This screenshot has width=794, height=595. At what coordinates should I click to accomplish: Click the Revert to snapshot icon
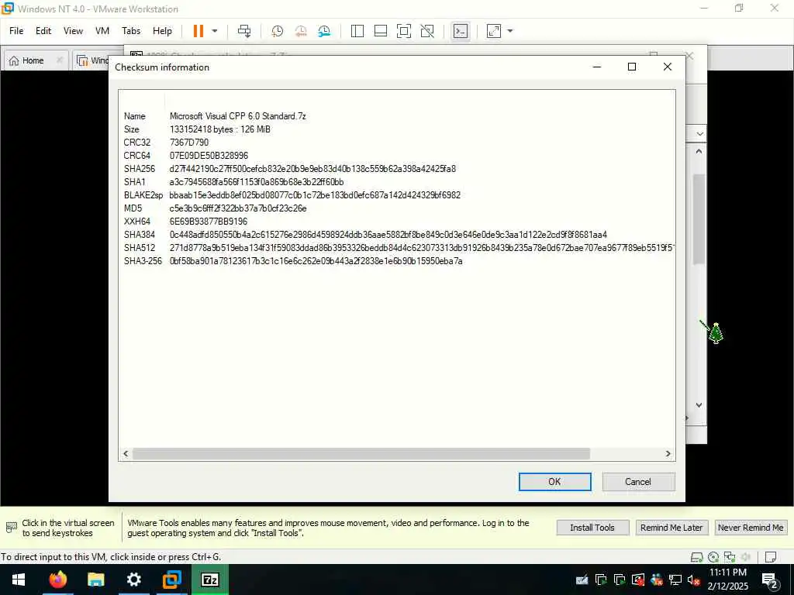click(301, 31)
